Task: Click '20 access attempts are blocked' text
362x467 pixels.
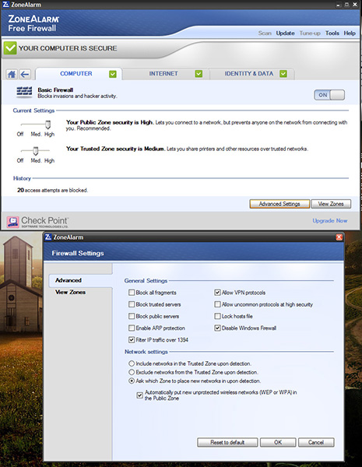Action: coord(52,190)
